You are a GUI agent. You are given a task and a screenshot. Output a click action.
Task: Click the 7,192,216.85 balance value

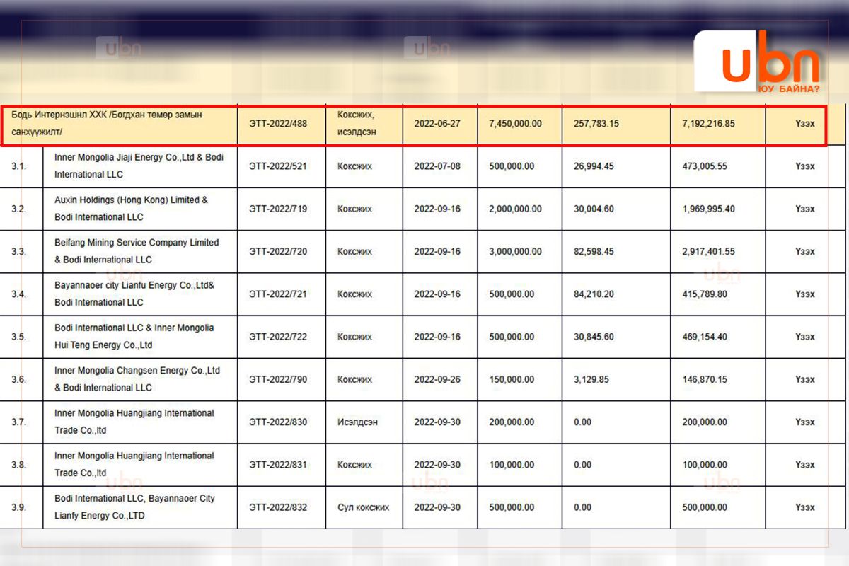coord(708,124)
